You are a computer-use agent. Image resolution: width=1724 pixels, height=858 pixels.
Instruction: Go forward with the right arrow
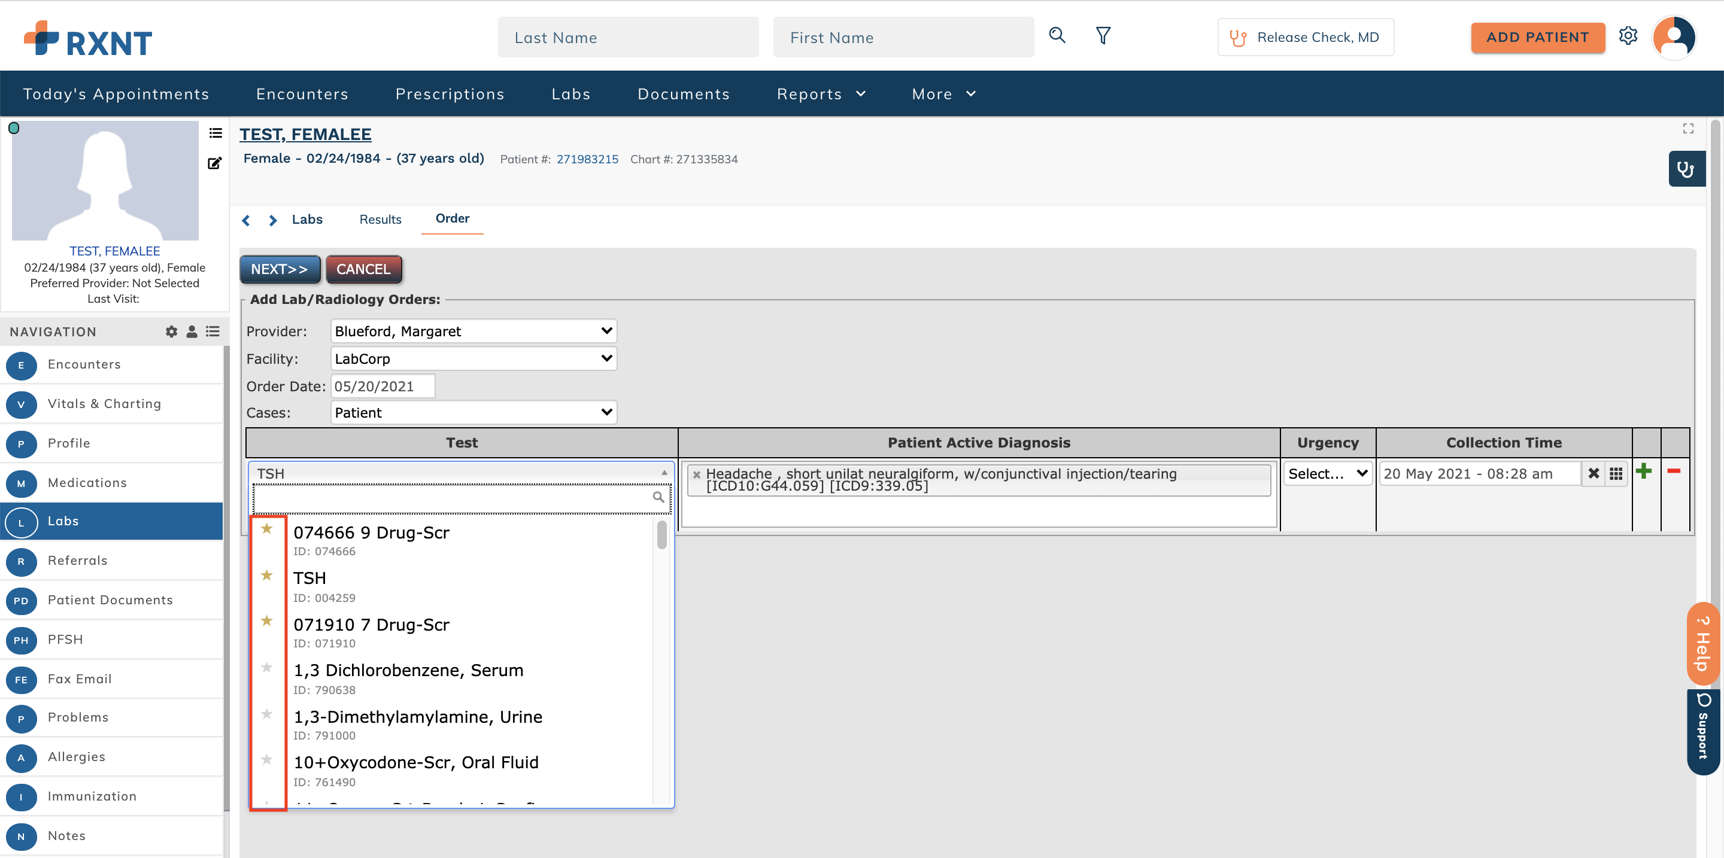tap(272, 220)
